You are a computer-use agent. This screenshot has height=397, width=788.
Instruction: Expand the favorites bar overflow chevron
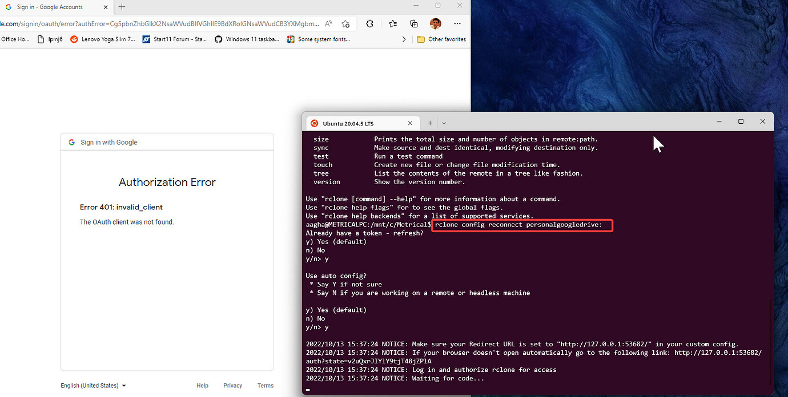(x=404, y=39)
